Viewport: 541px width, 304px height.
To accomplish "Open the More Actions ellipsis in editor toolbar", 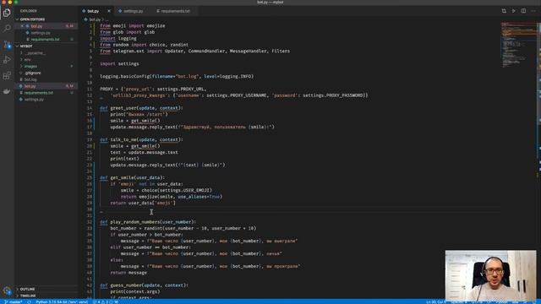I will [x=533, y=11].
